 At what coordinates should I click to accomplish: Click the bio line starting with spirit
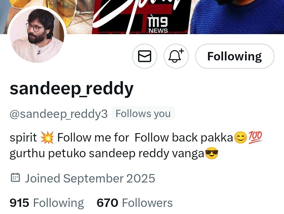point(136,138)
